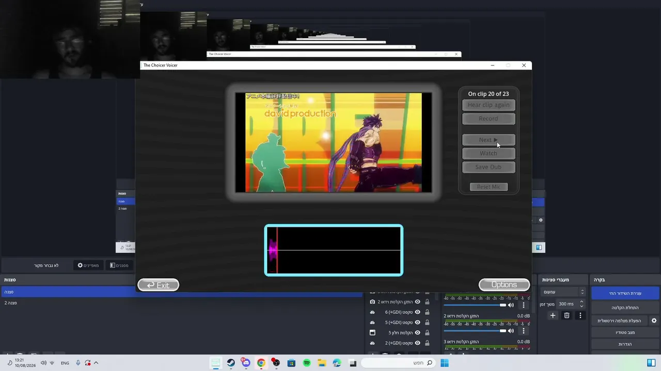The height and width of the screenshot is (371, 661).
Task: Click the Save Dub button
Action: 489,167
